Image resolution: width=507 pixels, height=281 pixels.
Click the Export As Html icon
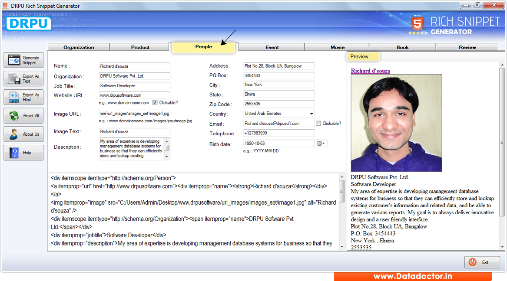point(14,97)
